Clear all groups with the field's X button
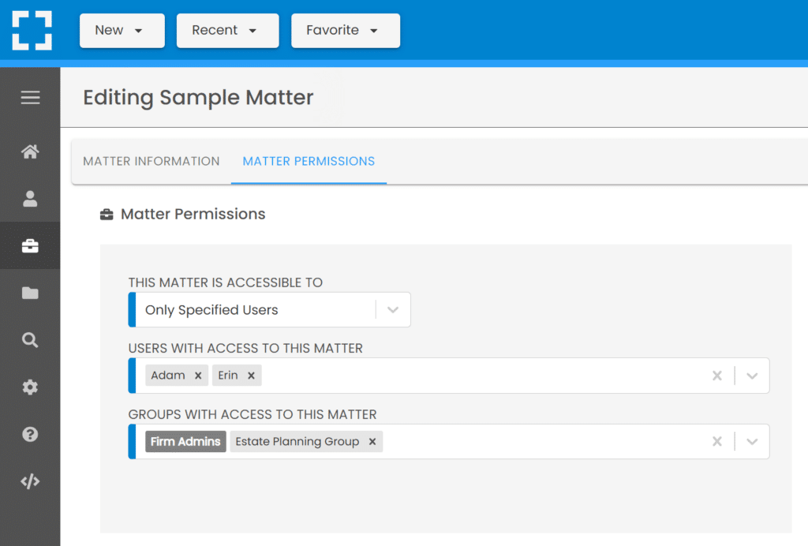 point(717,441)
